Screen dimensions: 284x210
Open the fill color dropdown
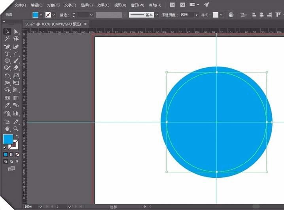[41, 15]
